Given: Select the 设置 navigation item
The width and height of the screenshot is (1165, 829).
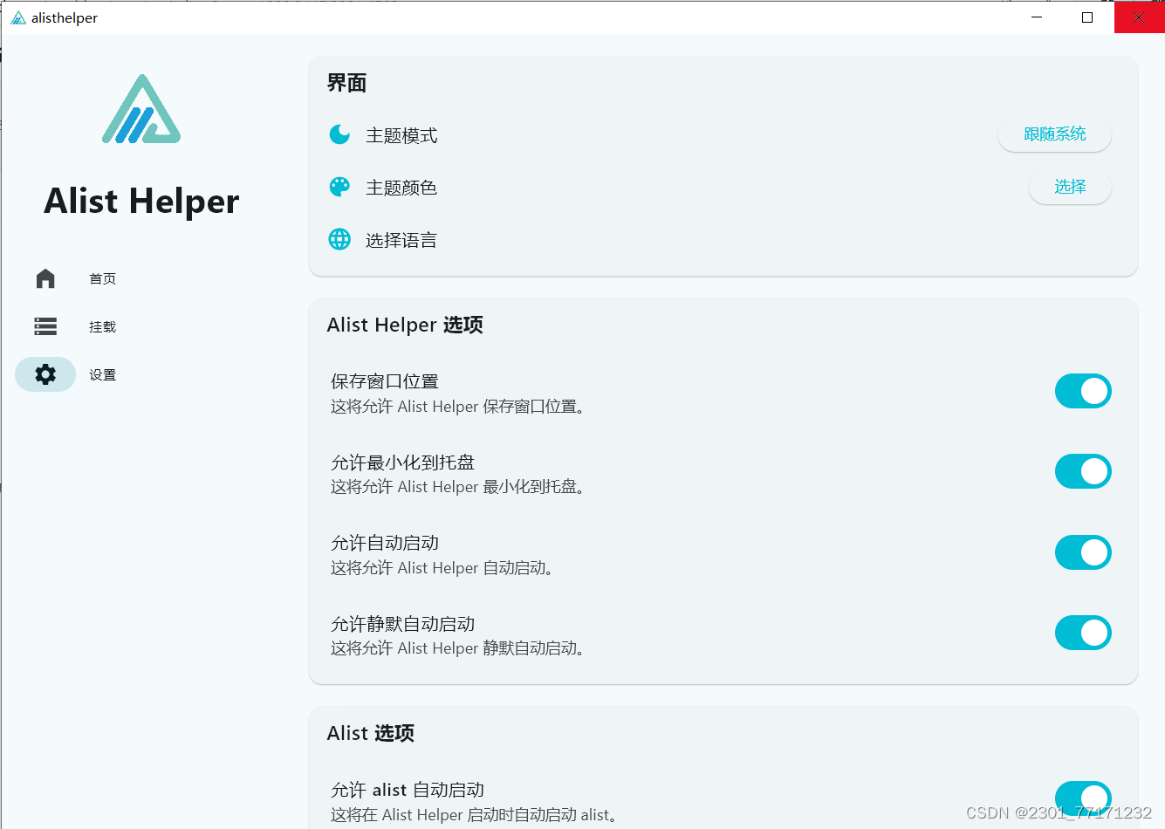Looking at the screenshot, I should click(x=102, y=374).
